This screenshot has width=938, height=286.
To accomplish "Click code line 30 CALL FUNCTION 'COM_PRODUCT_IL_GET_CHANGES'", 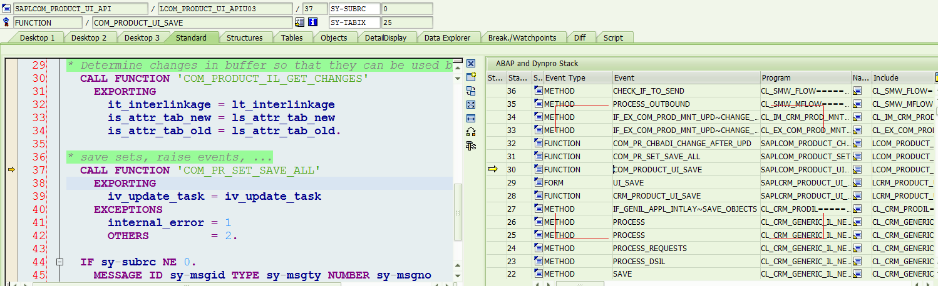I will [x=224, y=79].
